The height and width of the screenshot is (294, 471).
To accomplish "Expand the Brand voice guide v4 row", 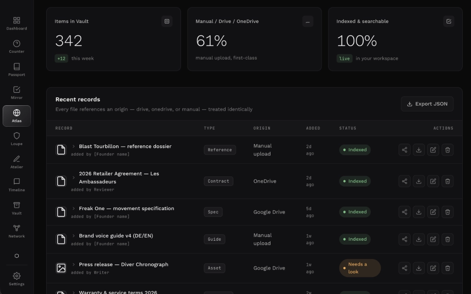I will click(x=74, y=235).
